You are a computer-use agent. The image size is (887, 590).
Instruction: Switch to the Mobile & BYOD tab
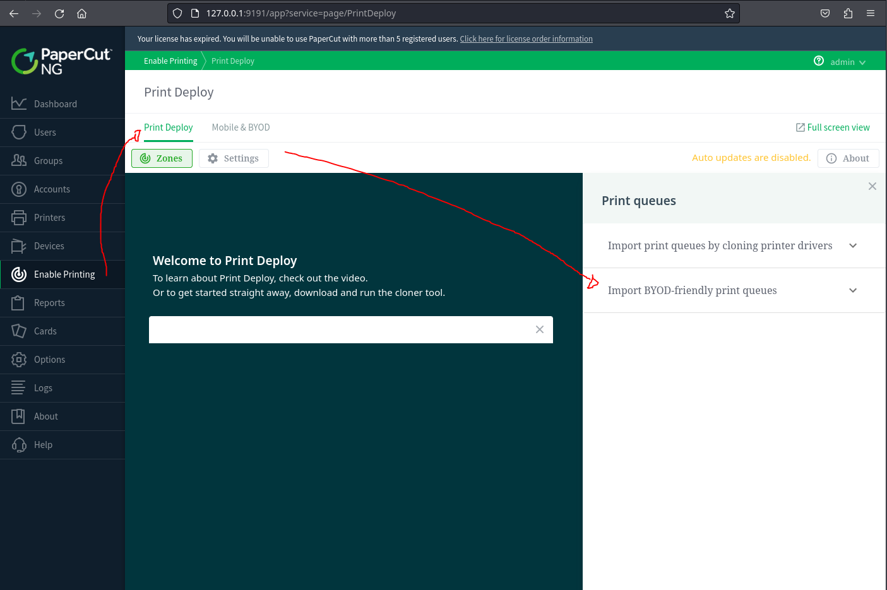coord(241,127)
